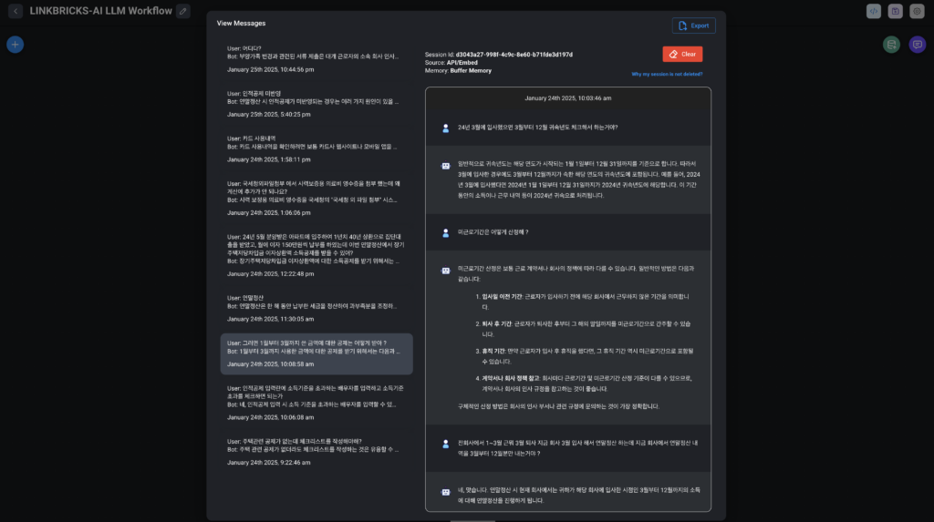Image resolution: width=934 pixels, height=522 pixels.
Task: Click the bot avatar beside '네, 맞습니다' reply
Action: click(x=445, y=490)
